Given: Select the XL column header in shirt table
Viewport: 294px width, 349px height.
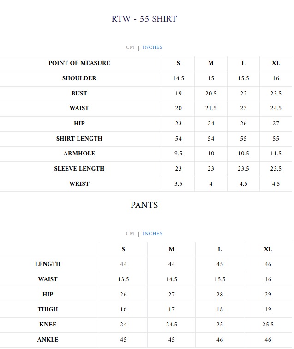Looking at the screenshot, I should pyautogui.click(x=276, y=63).
